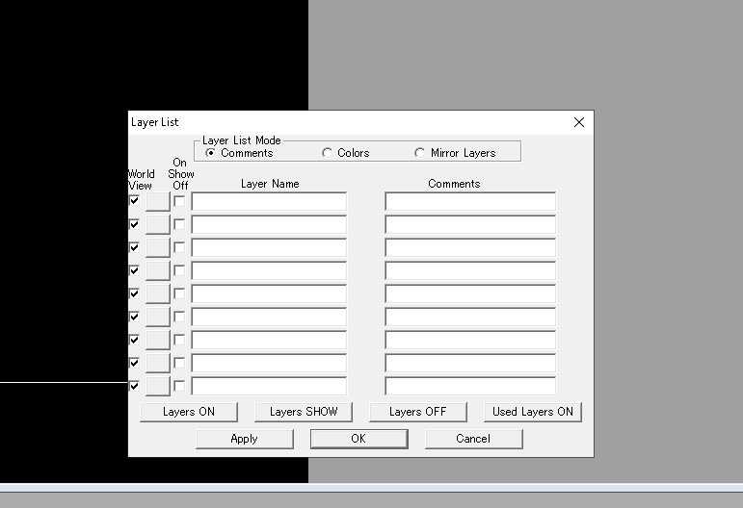Click the Layers SHOW button
This screenshot has height=508, width=743.
(x=304, y=412)
